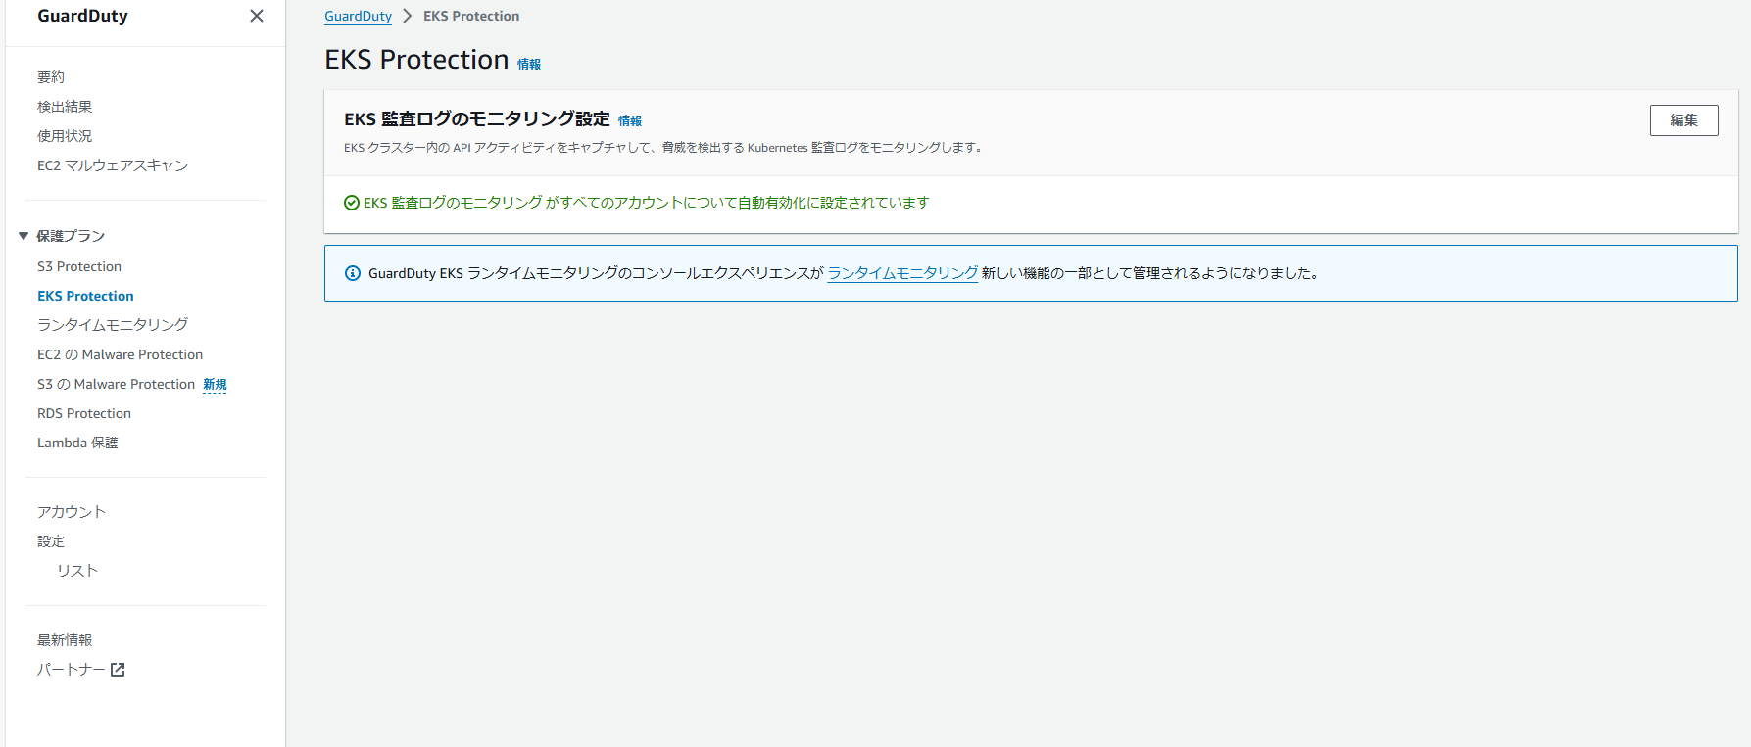Screen dimensions: 1751x747
Task: Open 最新情報 in the sidebar
Action: pyautogui.click(x=65, y=640)
